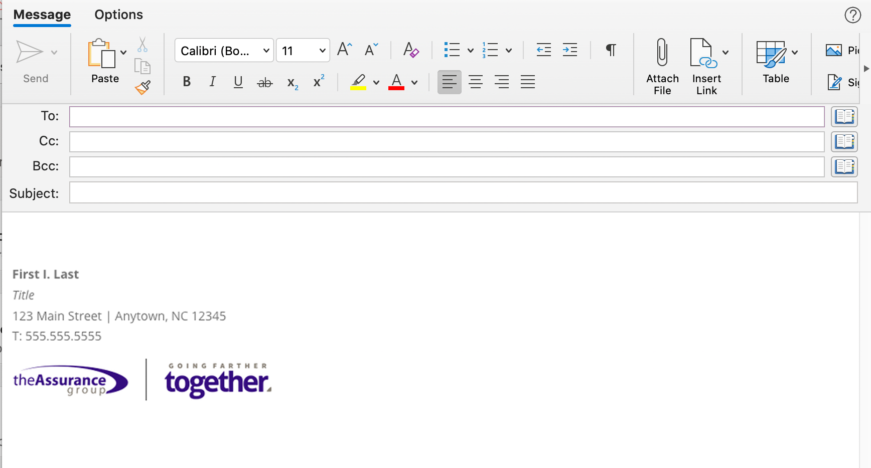Expand bullet styles dropdown arrow
871x468 pixels.
point(471,50)
